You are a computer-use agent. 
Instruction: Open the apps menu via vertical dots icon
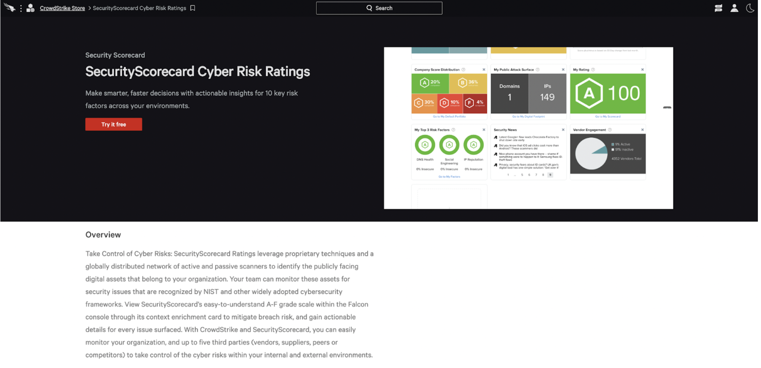pyautogui.click(x=21, y=8)
